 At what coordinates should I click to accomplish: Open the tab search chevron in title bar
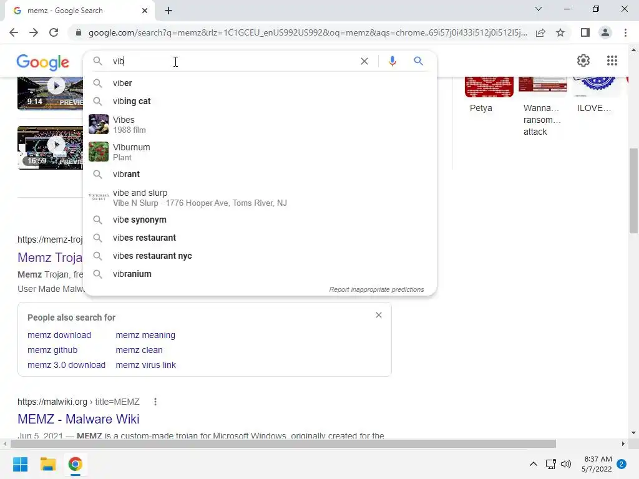[539, 9]
